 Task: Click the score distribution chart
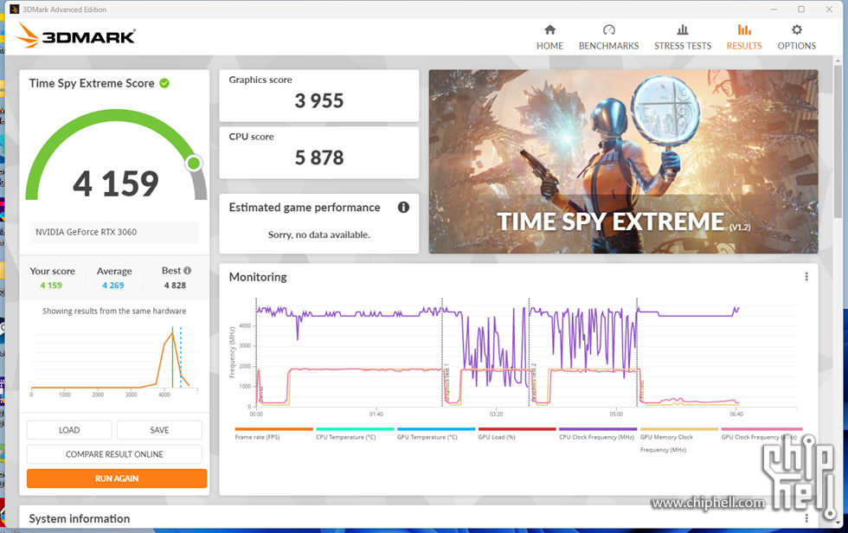pos(114,361)
